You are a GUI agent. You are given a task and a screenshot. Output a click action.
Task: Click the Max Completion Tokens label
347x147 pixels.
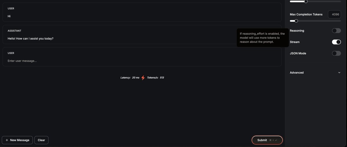pyautogui.click(x=306, y=14)
